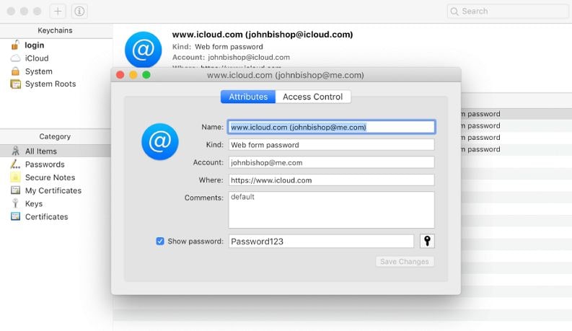The height and width of the screenshot is (331, 572).
Task: Select the System keychain
Action: coord(38,71)
